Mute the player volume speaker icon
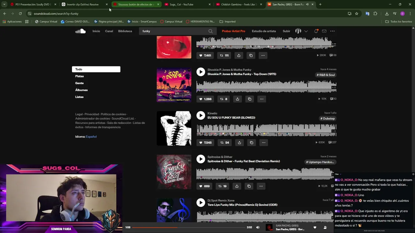The width and height of the screenshot is (415, 233). (258, 227)
